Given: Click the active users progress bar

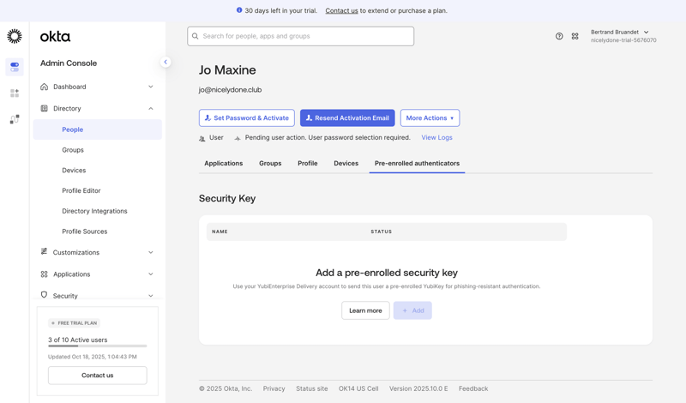Looking at the screenshot, I should click(x=98, y=346).
